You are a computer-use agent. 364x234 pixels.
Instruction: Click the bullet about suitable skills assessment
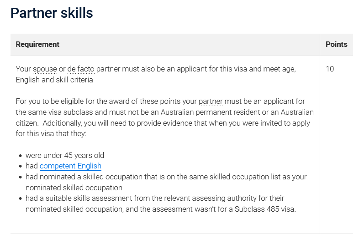tap(161, 203)
